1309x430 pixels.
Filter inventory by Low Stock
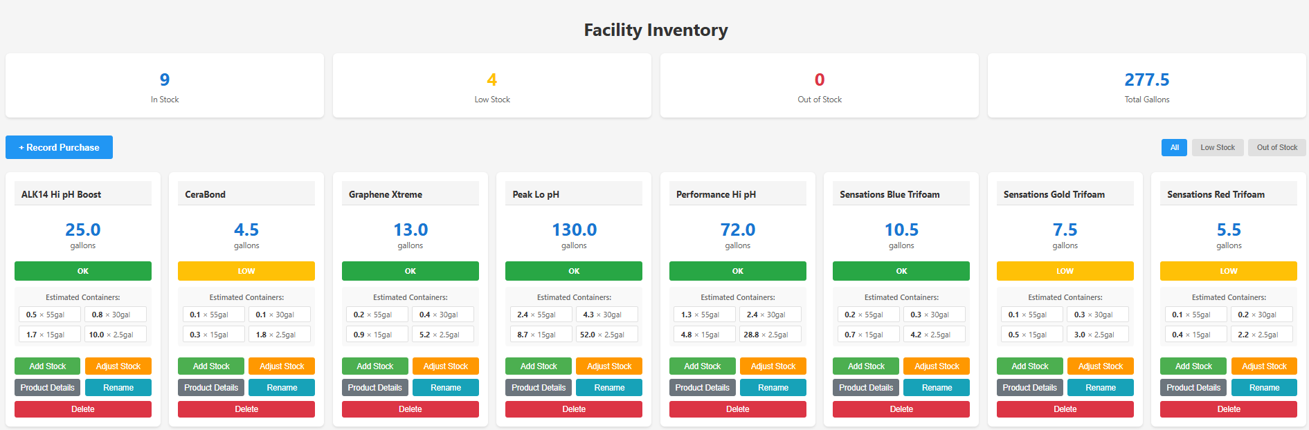1217,147
